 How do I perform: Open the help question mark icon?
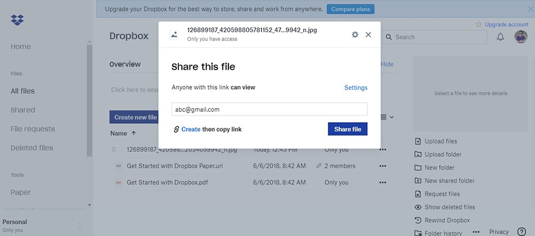pyautogui.click(x=522, y=232)
